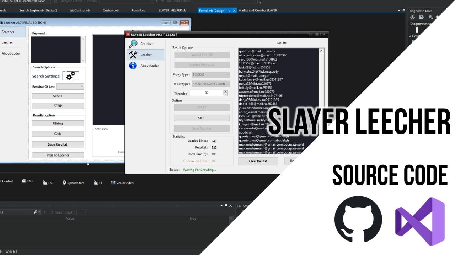Select Leecher tools icon in the [21621] window

tap(133, 55)
